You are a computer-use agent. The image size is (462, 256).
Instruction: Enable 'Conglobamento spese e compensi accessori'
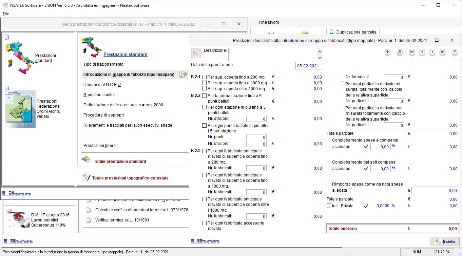329,140
